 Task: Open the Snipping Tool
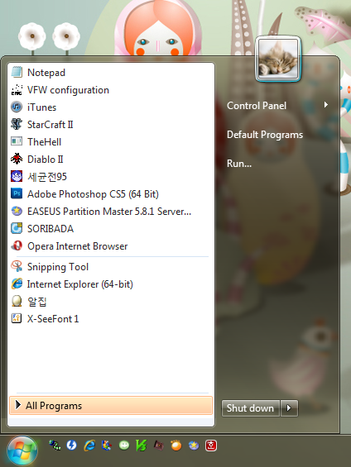(x=110, y=266)
